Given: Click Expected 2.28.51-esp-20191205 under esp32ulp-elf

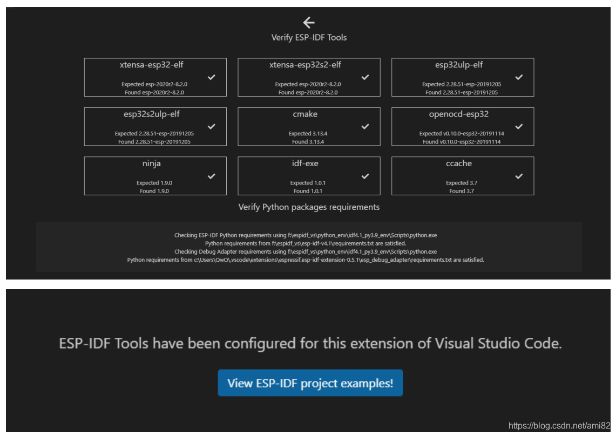Looking at the screenshot, I should (462, 84).
